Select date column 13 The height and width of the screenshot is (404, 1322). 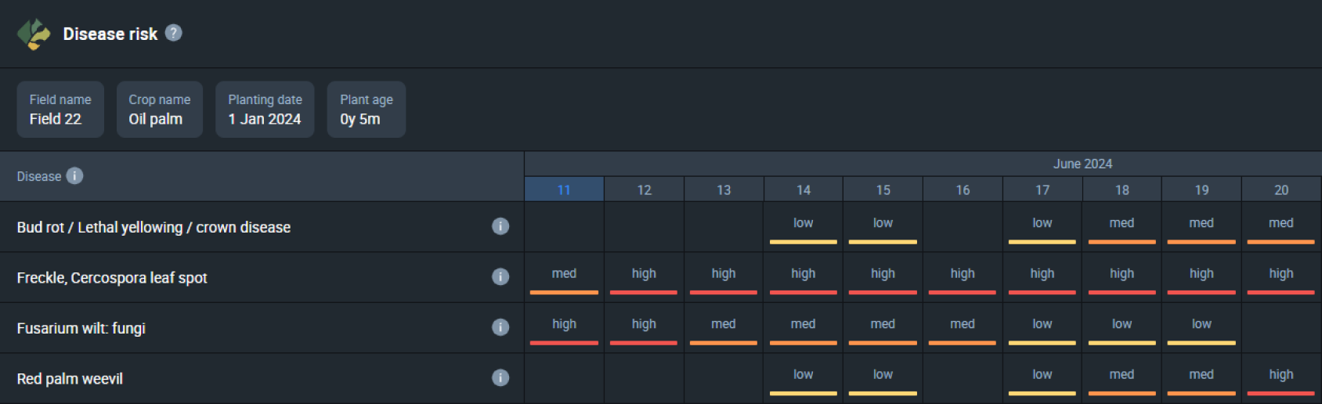click(724, 189)
